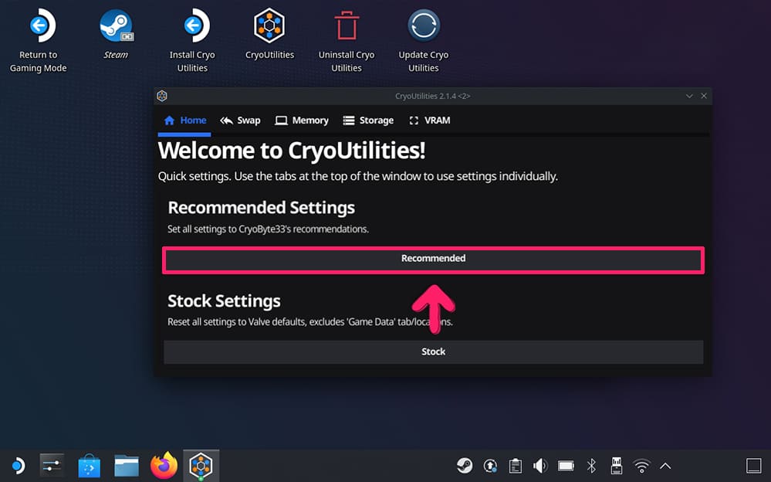The image size is (771, 482).
Task: Switch to the Home tab
Action: pos(185,120)
